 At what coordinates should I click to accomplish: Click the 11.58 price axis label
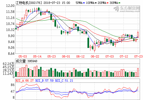10,12
